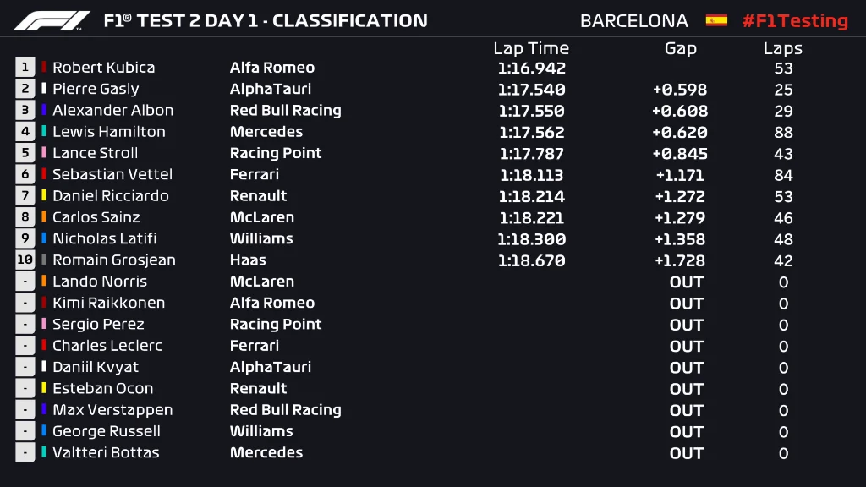
Task: Click Lando Norris's OUT status
Action: (686, 282)
